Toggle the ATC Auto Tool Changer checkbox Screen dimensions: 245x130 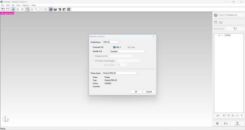coord(94,61)
